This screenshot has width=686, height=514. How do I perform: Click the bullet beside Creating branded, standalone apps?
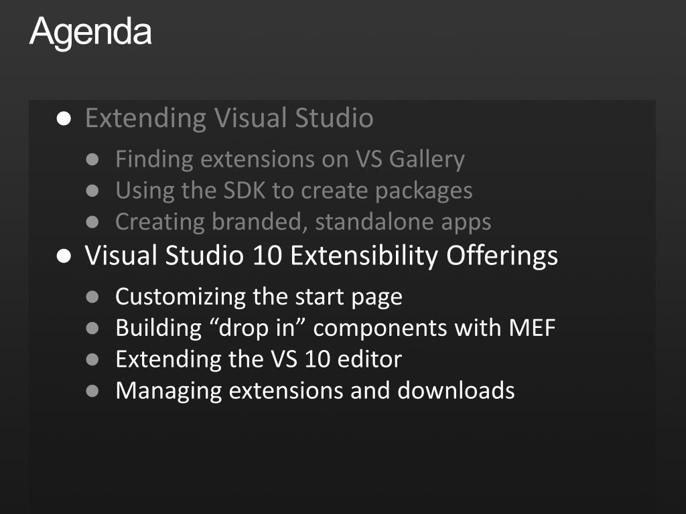(x=92, y=222)
